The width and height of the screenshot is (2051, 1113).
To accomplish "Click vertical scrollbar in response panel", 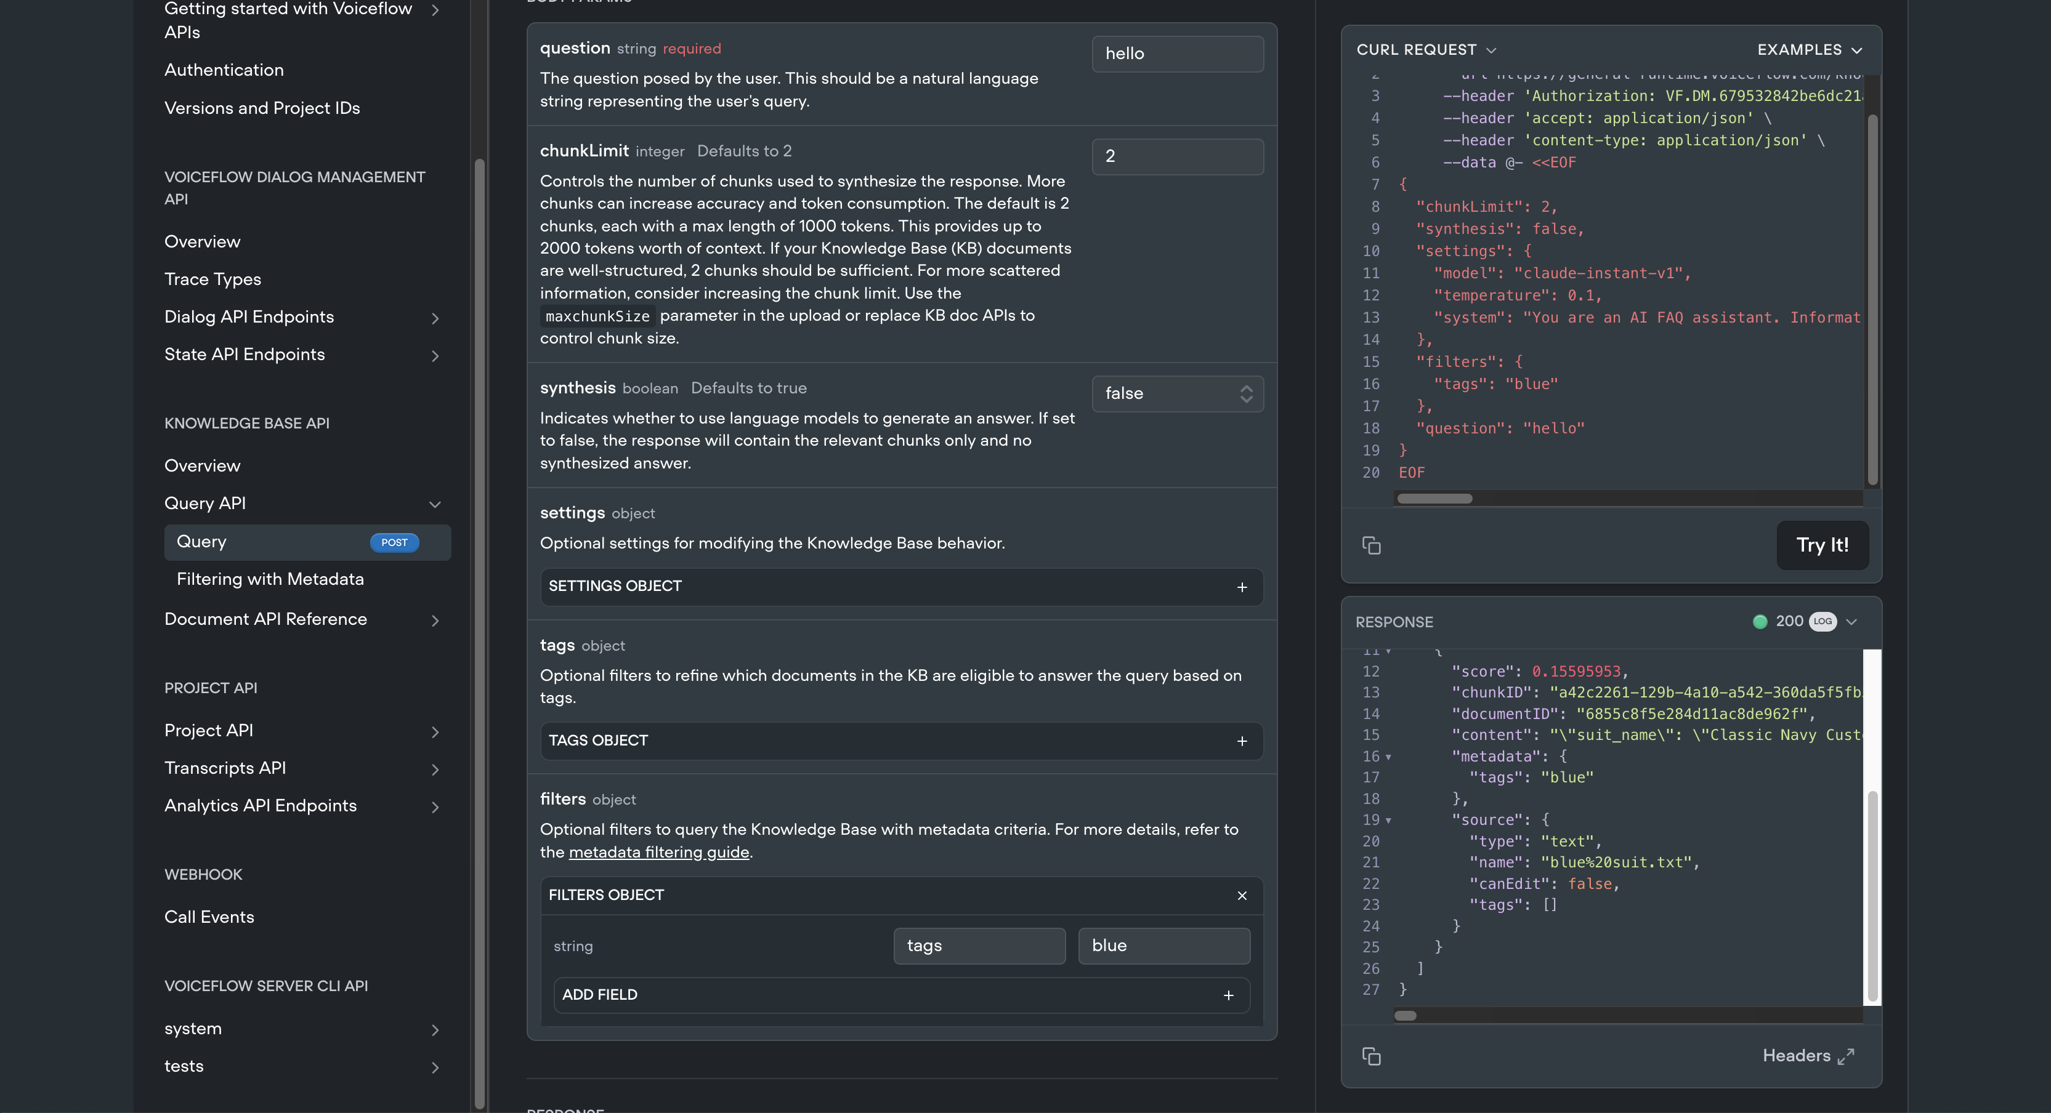I will (x=1872, y=895).
